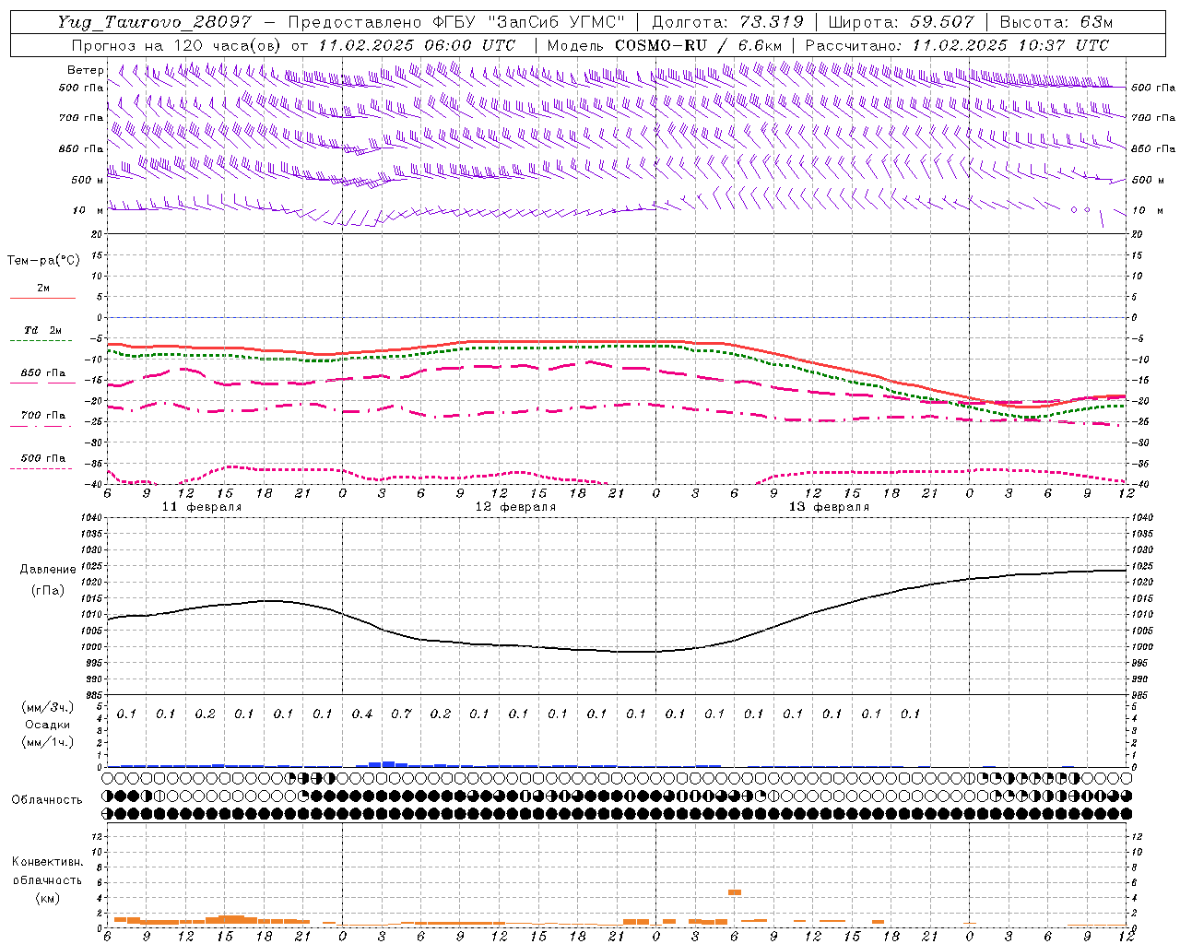
Task: Click the Ветер wind section label
Action: click(x=86, y=70)
